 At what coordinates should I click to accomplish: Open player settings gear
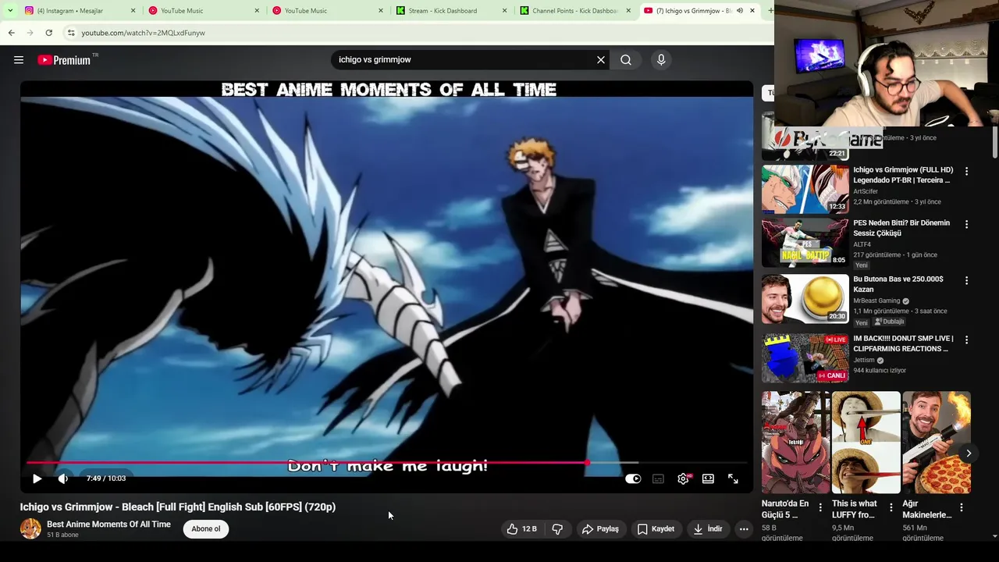(683, 479)
